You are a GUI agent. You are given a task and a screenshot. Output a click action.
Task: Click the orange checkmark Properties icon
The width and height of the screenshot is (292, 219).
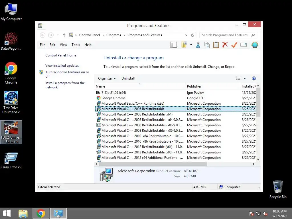click(x=234, y=45)
